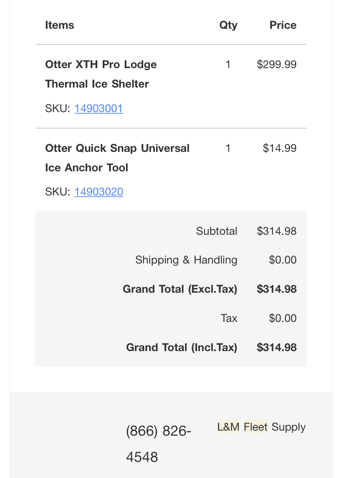
Task: Select Otter Quick Snap Universal item name
Action: click(117, 158)
